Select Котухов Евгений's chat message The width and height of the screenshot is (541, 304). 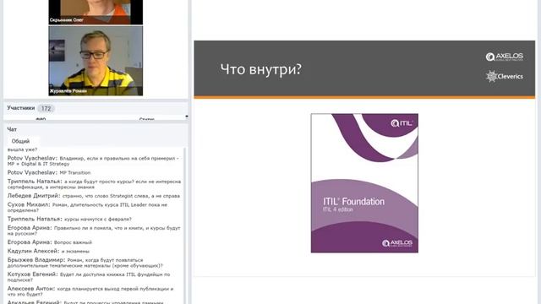pos(89,277)
